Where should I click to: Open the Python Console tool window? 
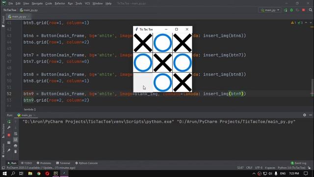tap(86, 163)
